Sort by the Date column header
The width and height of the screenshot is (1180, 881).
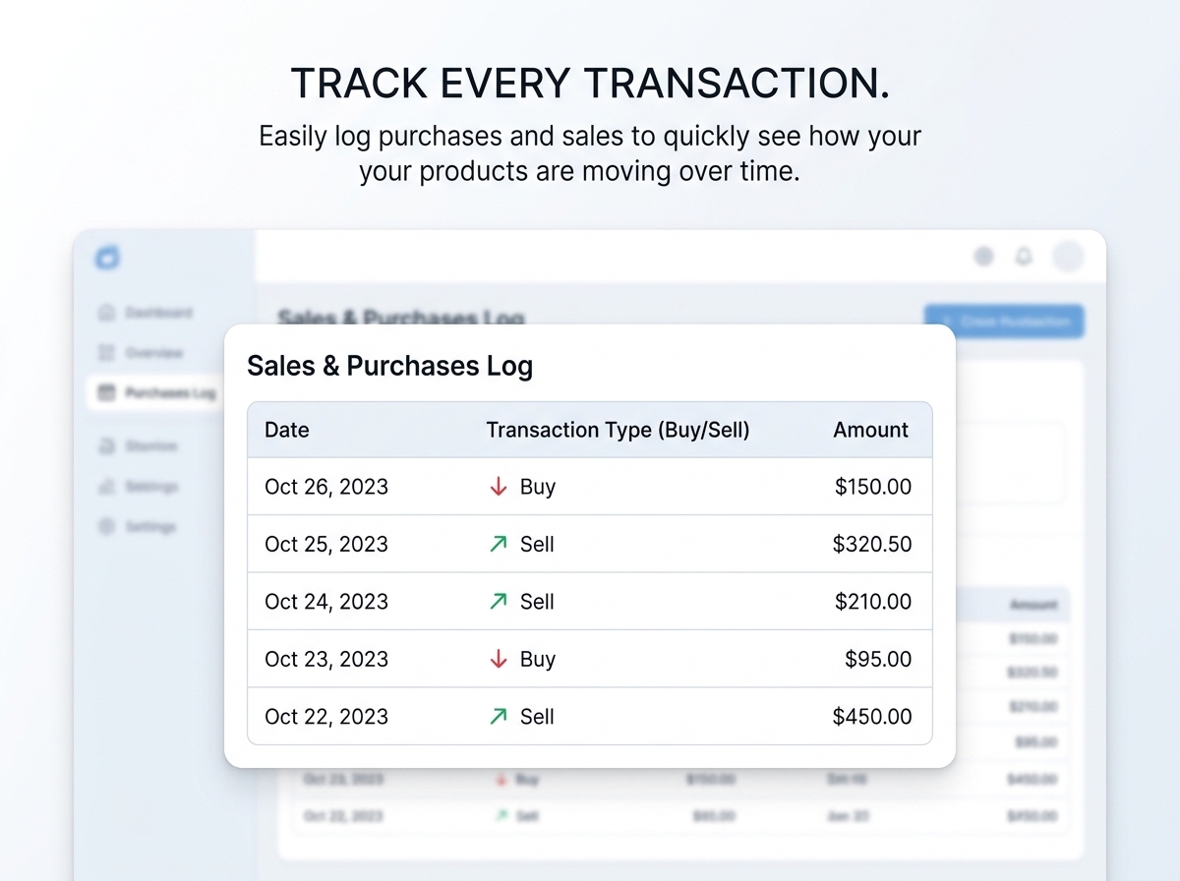click(x=287, y=430)
